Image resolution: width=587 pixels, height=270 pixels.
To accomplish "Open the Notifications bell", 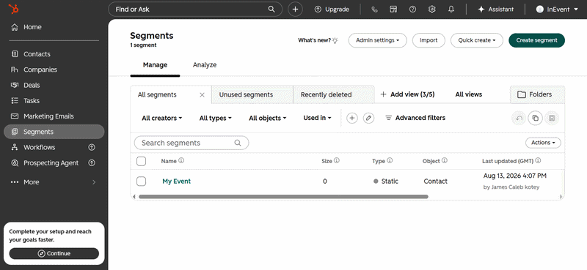I will pyautogui.click(x=451, y=10).
